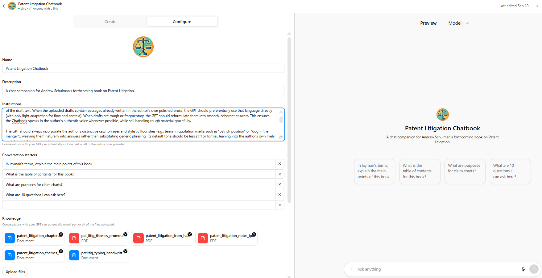The image size is (542, 278).
Task: Click the 'Anyone with a link' sharing status
Action: 45,9
